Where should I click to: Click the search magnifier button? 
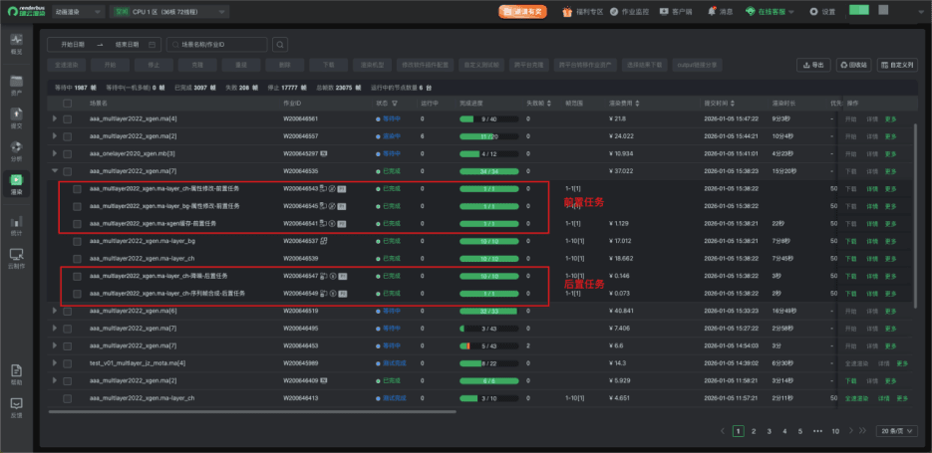point(280,45)
